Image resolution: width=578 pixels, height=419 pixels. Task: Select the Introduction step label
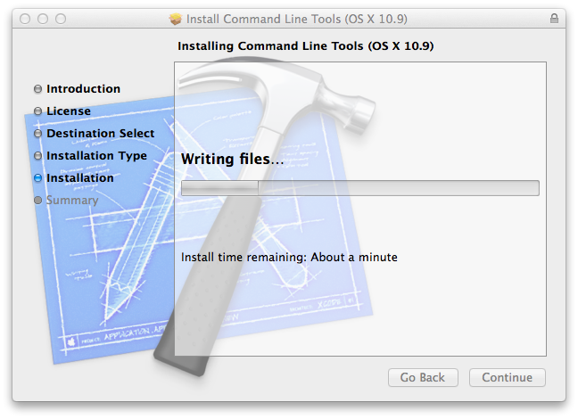83,89
